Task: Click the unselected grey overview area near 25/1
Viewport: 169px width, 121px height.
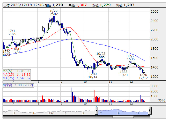Action: point(52,111)
